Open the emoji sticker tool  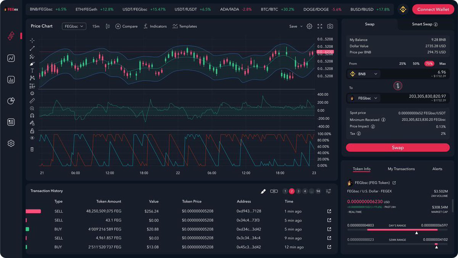pos(32,93)
